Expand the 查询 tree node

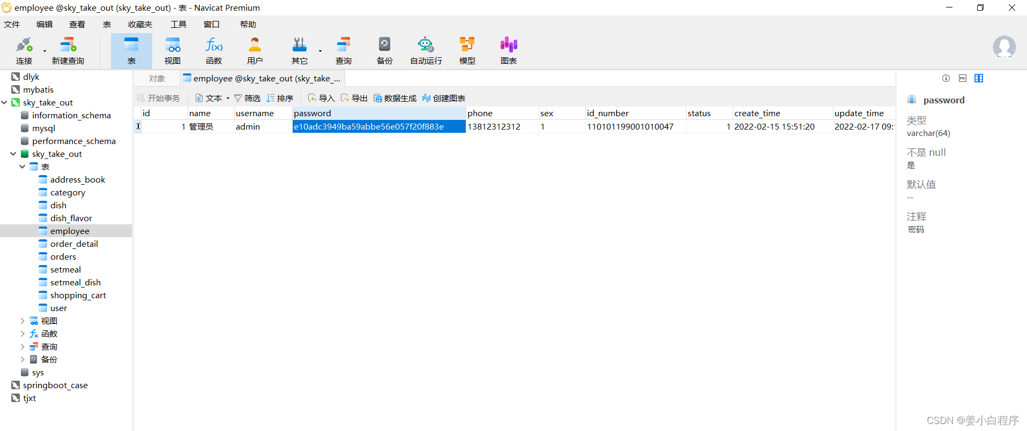(x=23, y=346)
